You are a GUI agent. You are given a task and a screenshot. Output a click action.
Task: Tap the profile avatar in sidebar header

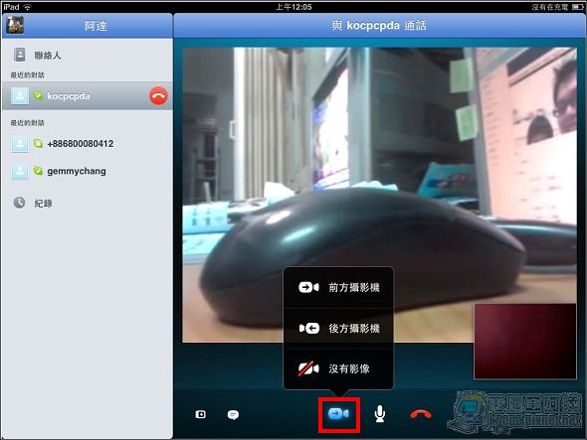click(15, 25)
